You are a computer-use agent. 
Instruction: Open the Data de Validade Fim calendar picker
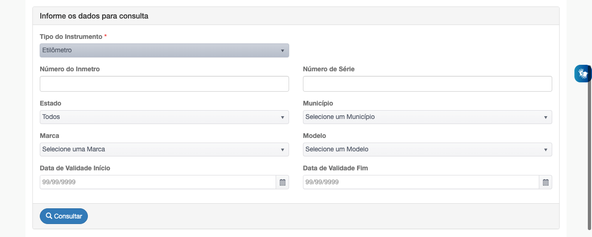[x=546, y=182]
